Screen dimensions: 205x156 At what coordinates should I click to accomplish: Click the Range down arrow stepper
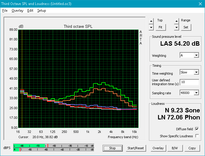pos(176,28)
